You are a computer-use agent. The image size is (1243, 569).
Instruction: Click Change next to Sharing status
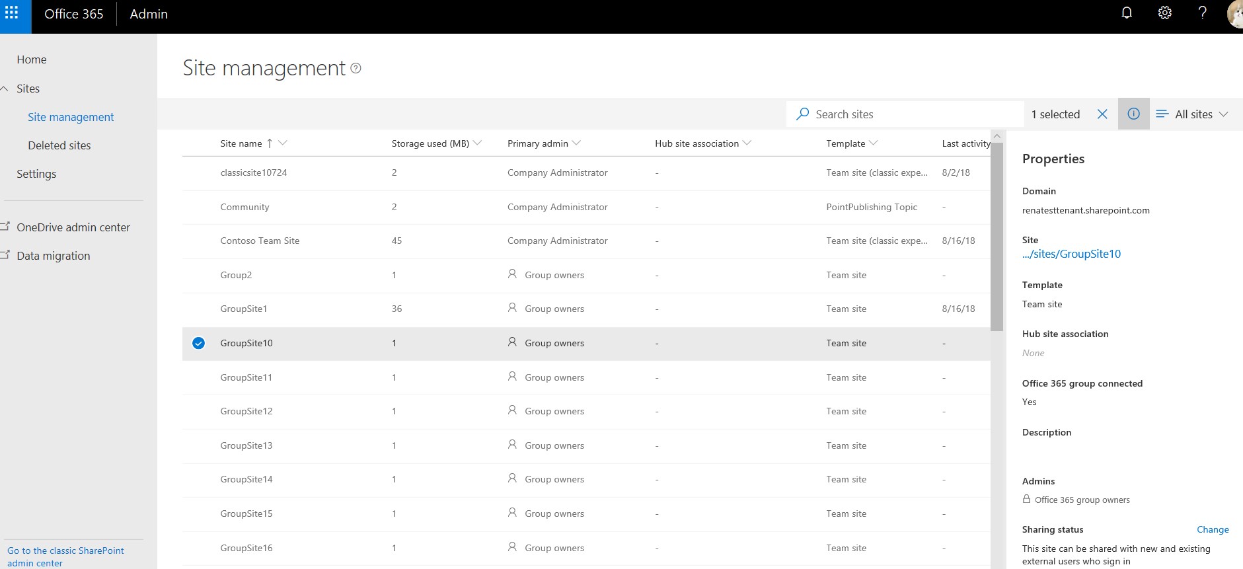pyautogui.click(x=1213, y=529)
